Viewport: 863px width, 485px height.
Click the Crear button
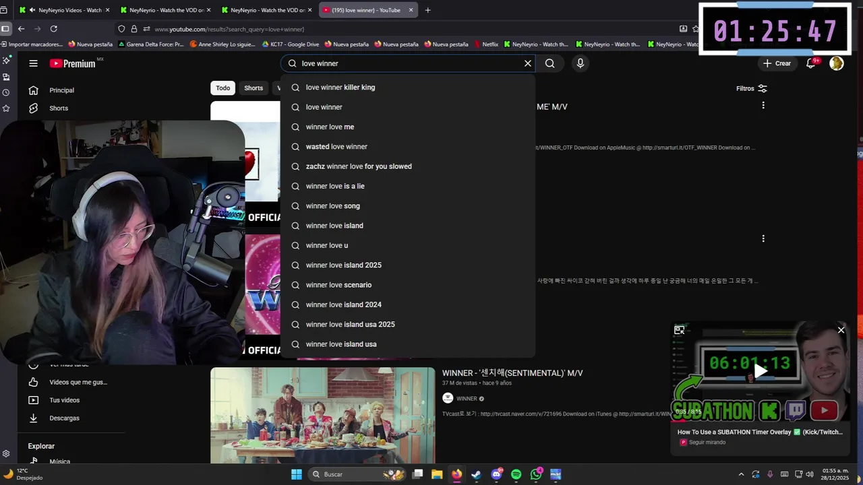pyautogui.click(x=777, y=63)
